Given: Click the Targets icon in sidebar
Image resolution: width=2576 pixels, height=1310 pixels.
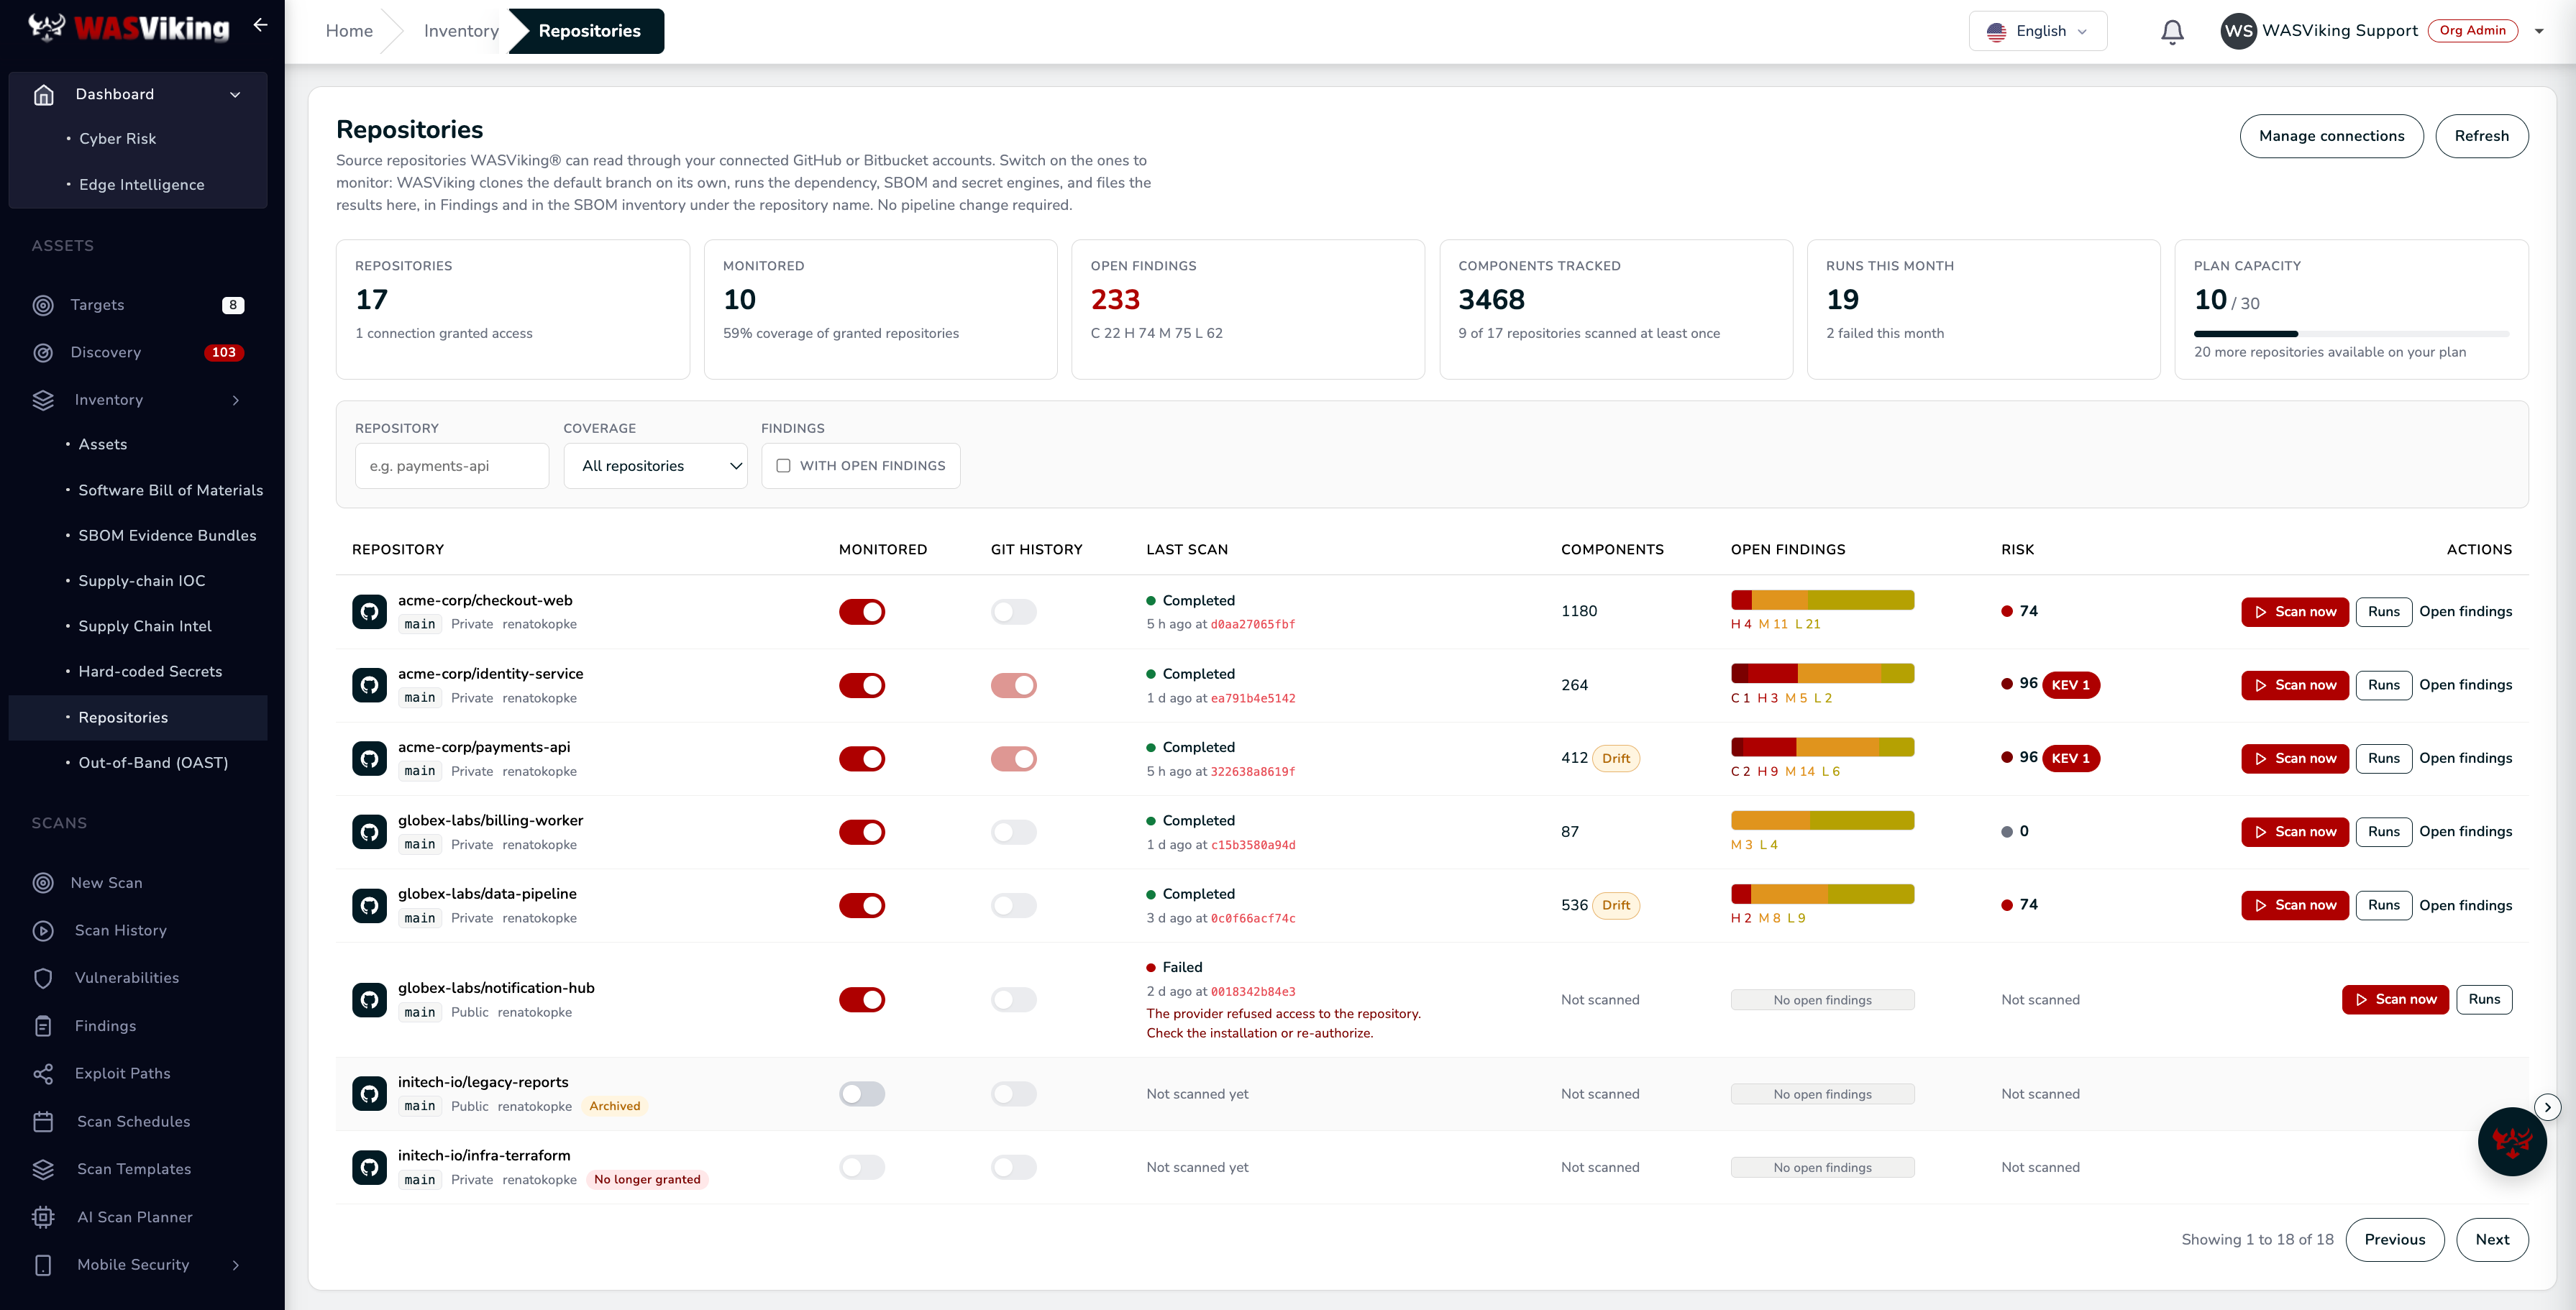Looking at the screenshot, I should click(43, 305).
